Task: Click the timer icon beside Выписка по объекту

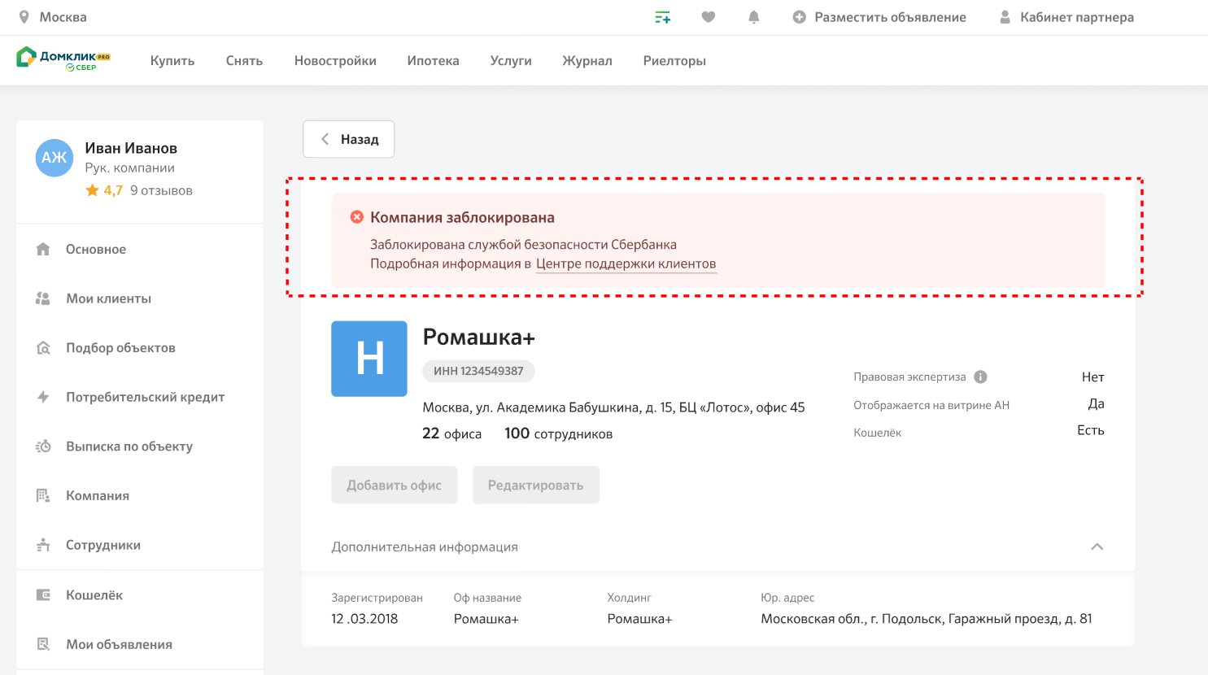Action: coord(43,446)
